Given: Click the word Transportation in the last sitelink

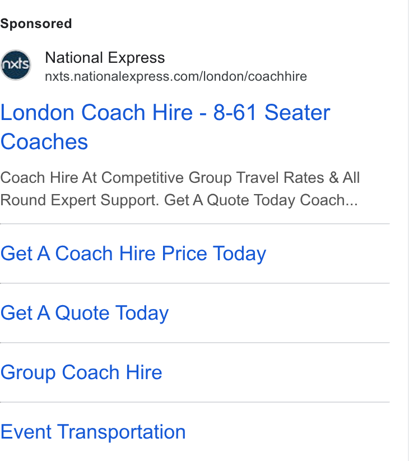Looking at the screenshot, I should [122, 432].
